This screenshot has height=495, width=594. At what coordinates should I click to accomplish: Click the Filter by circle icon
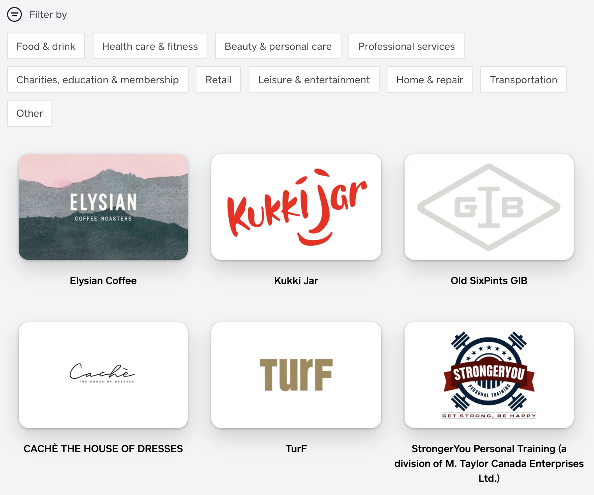(14, 15)
